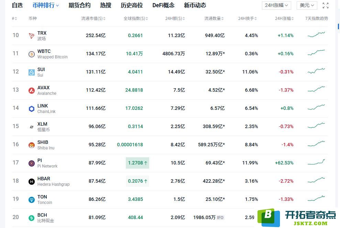The image size is (340, 228).
Task: Click the +62.53% change for PI
Action: coord(284,163)
